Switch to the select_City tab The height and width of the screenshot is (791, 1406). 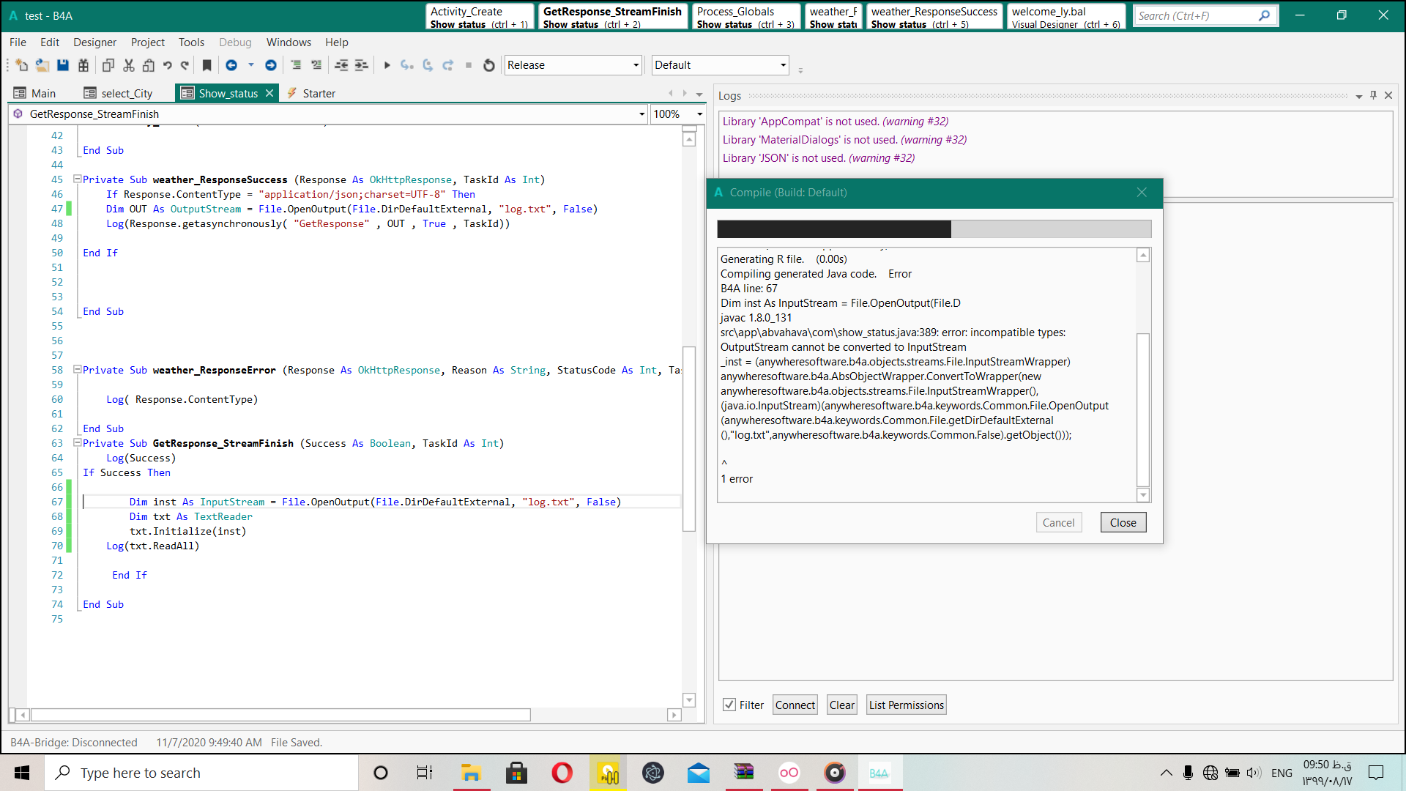(126, 93)
